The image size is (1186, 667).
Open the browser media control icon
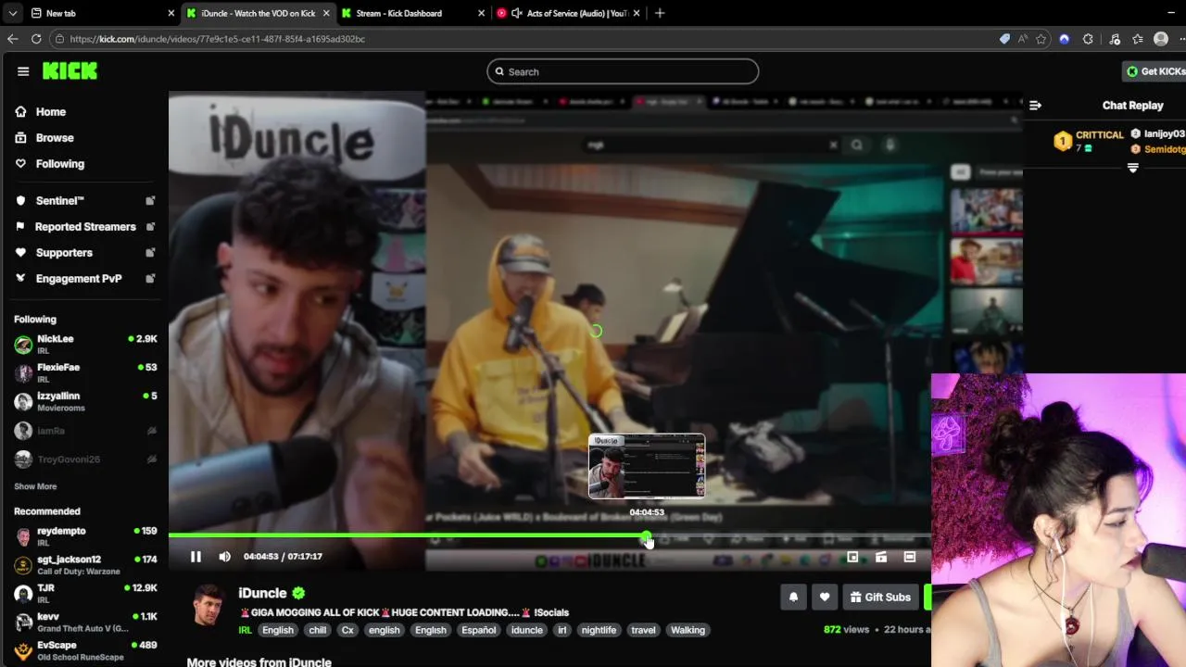tap(1114, 39)
